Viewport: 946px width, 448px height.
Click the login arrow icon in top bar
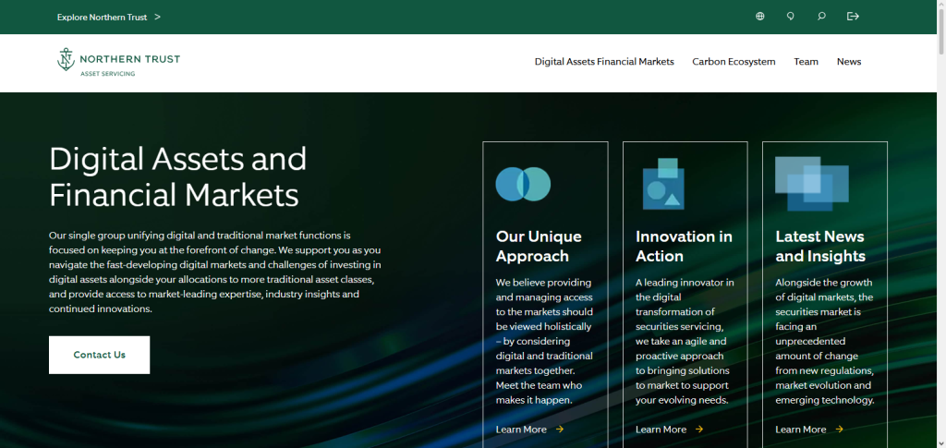pyautogui.click(x=853, y=17)
